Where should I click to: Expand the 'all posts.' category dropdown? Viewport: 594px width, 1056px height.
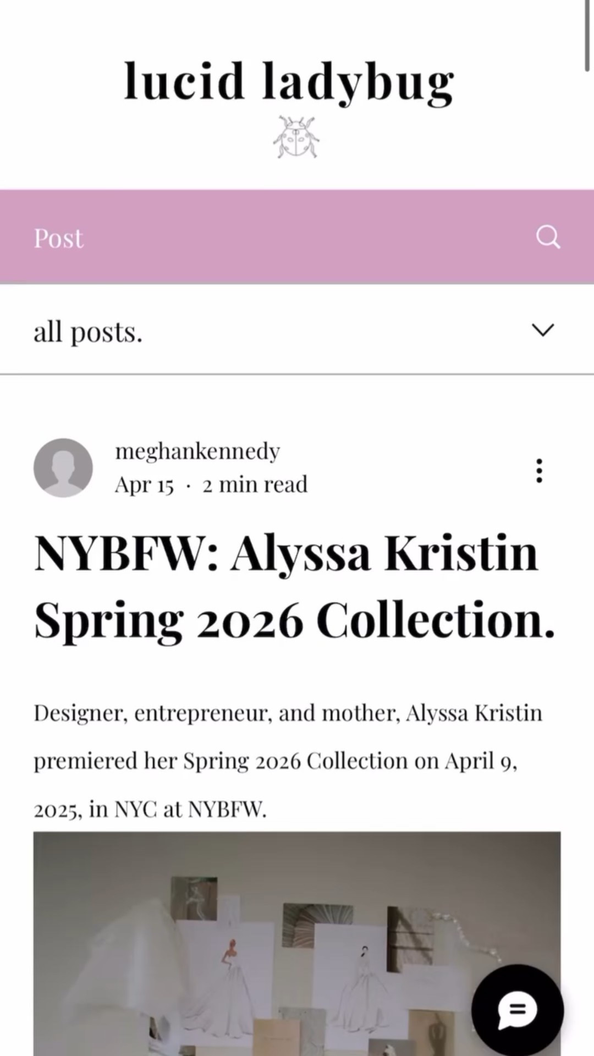(x=543, y=330)
